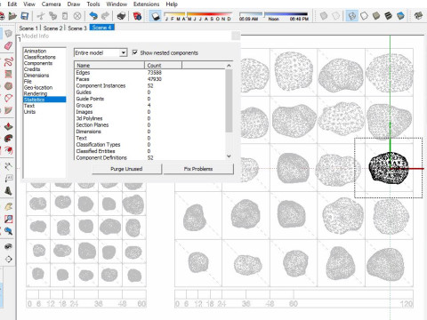Select the Push/Pull tool

8,126
